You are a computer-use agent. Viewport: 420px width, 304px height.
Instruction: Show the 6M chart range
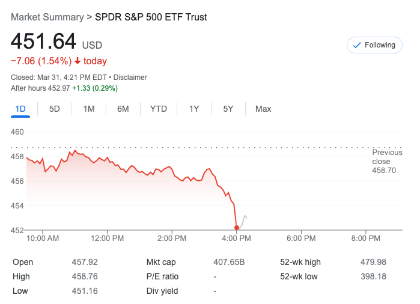123,109
